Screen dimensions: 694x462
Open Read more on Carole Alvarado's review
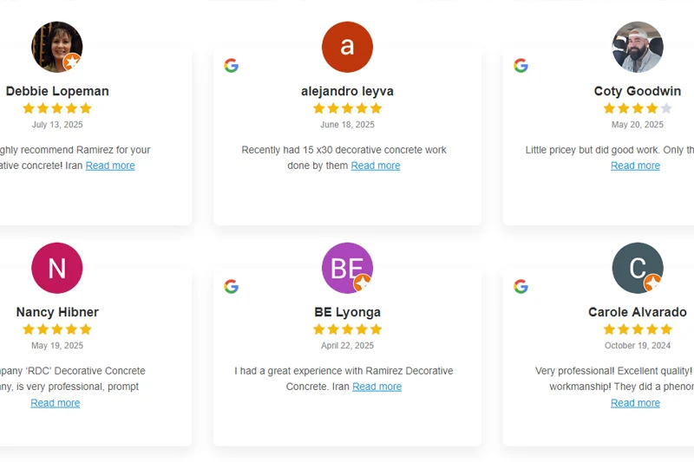click(635, 403)
